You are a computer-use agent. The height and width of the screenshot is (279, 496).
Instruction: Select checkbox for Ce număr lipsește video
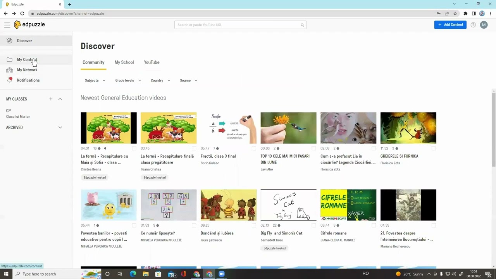[194, 225]
